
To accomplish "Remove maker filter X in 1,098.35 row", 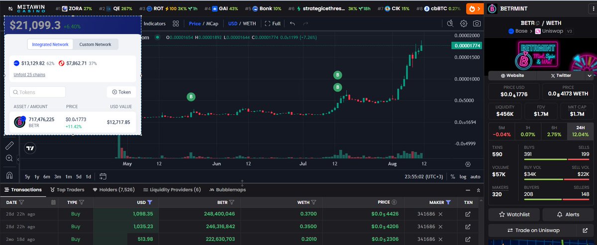I will pos(440,214).
